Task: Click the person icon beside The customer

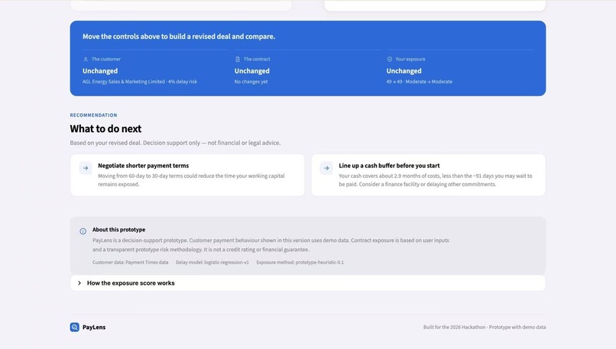Action: [x=86, y=60]
